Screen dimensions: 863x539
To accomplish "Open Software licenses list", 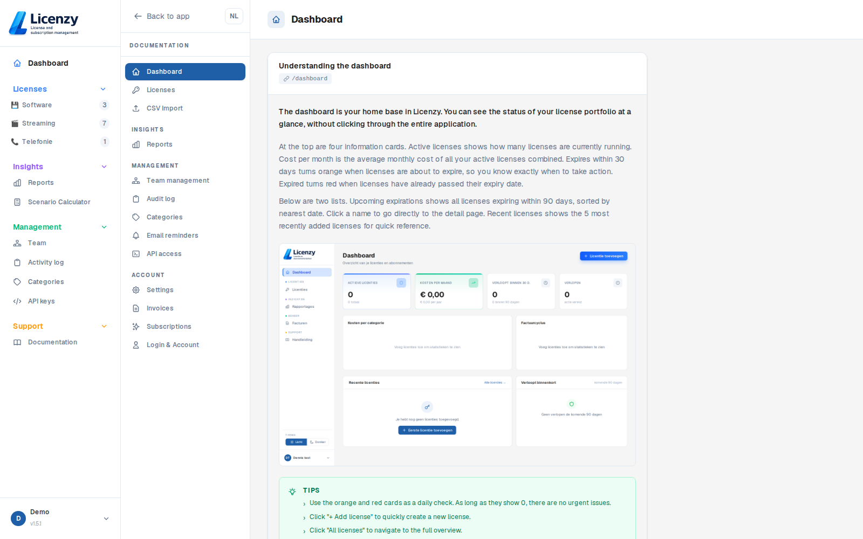I will pyautogui.click(x=60, y=105).
